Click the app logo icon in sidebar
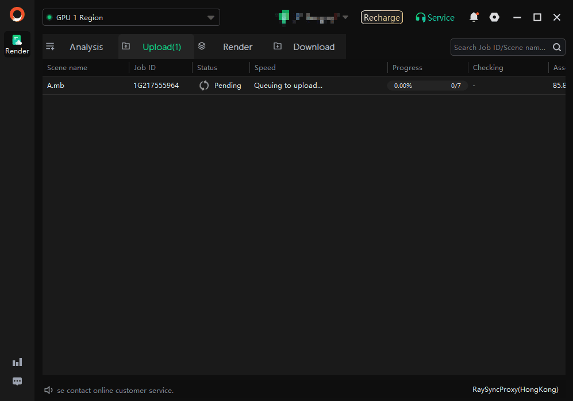 [x=17, y=14]
